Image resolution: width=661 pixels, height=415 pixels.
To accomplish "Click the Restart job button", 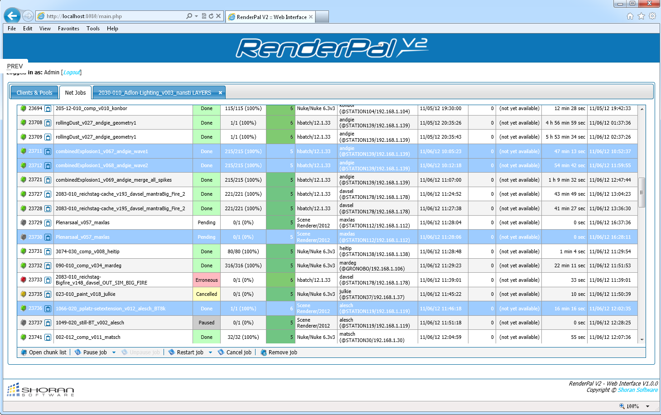I will [186, 352].
